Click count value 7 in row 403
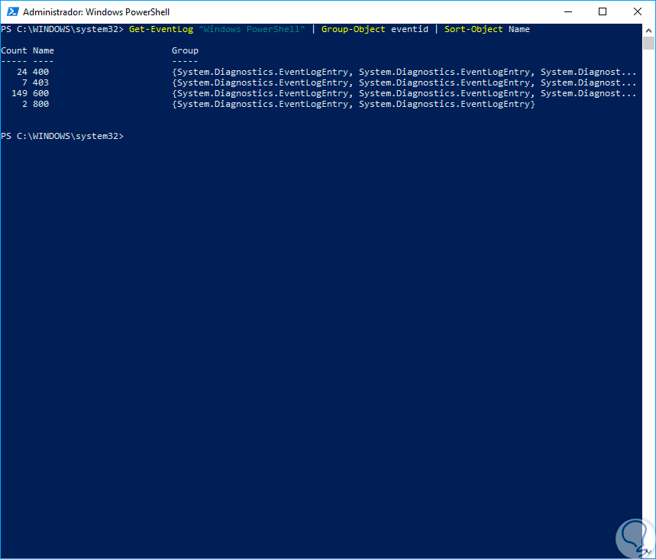Screen dimensions: 656x559 pos(24,82)
